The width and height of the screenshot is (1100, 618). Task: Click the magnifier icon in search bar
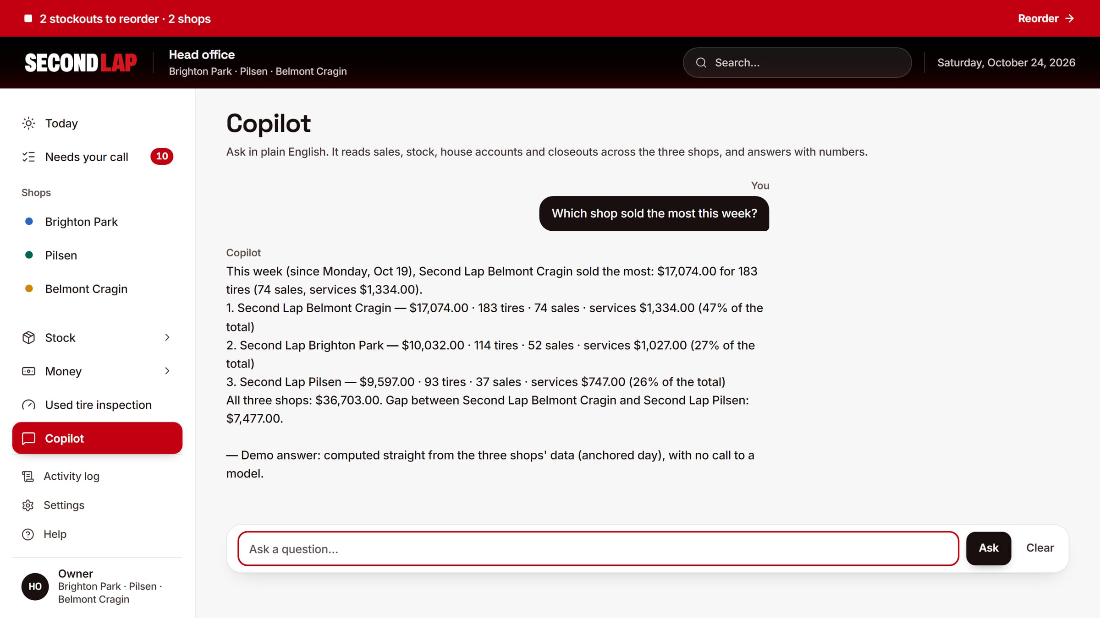(701, 63)
